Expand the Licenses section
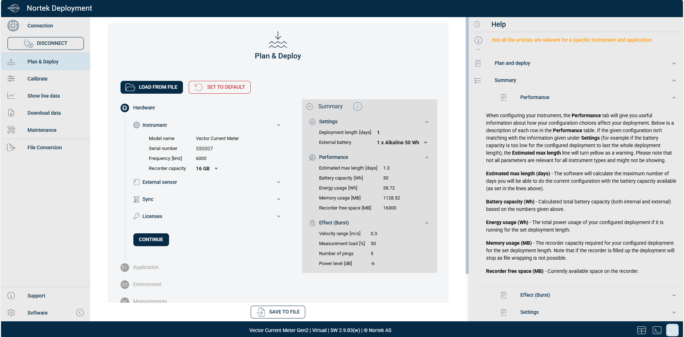 coord(278,216)
